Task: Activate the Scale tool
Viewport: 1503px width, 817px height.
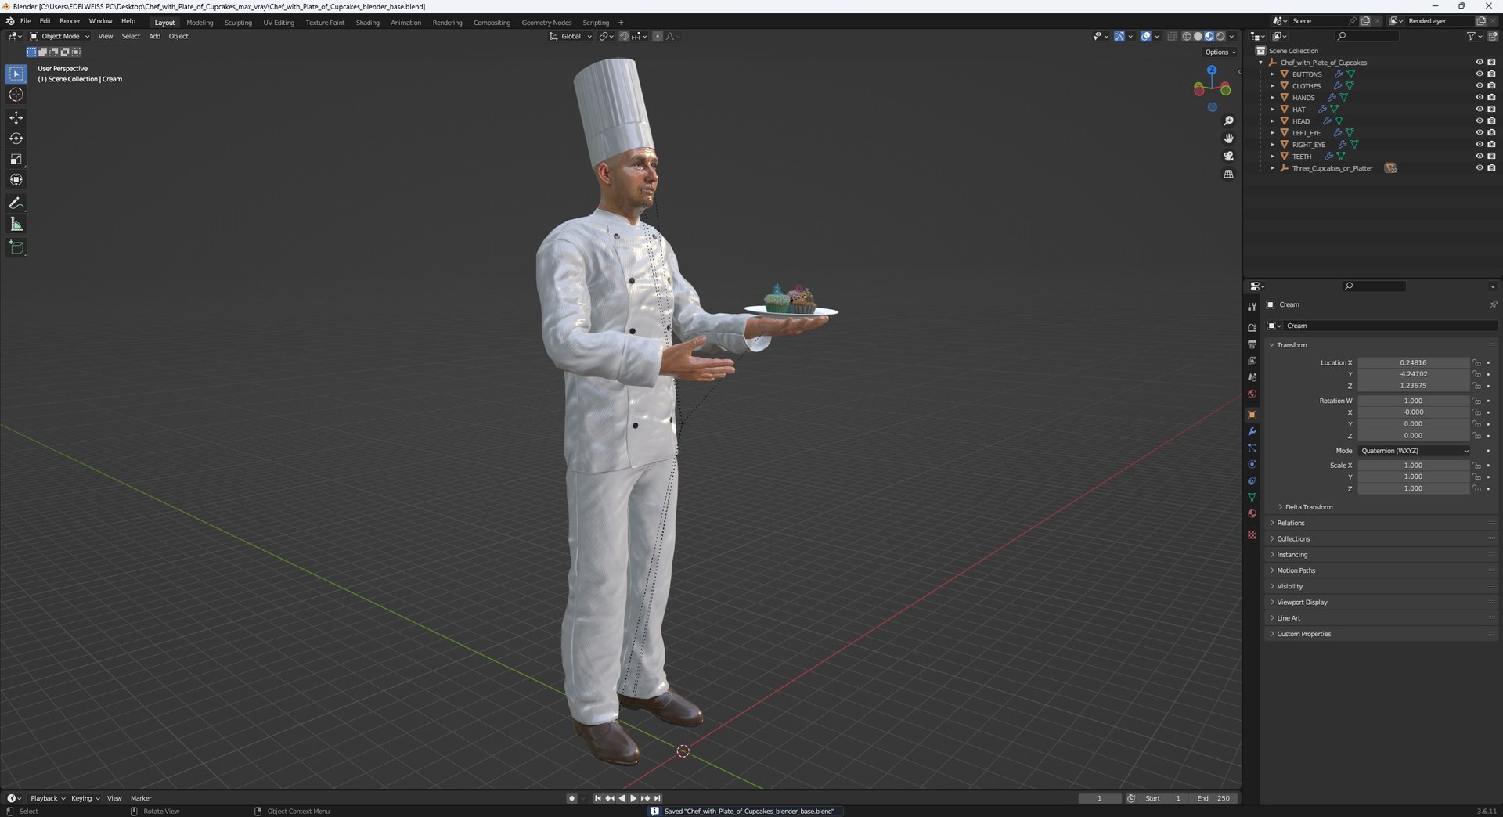Action: coord(16,159)
